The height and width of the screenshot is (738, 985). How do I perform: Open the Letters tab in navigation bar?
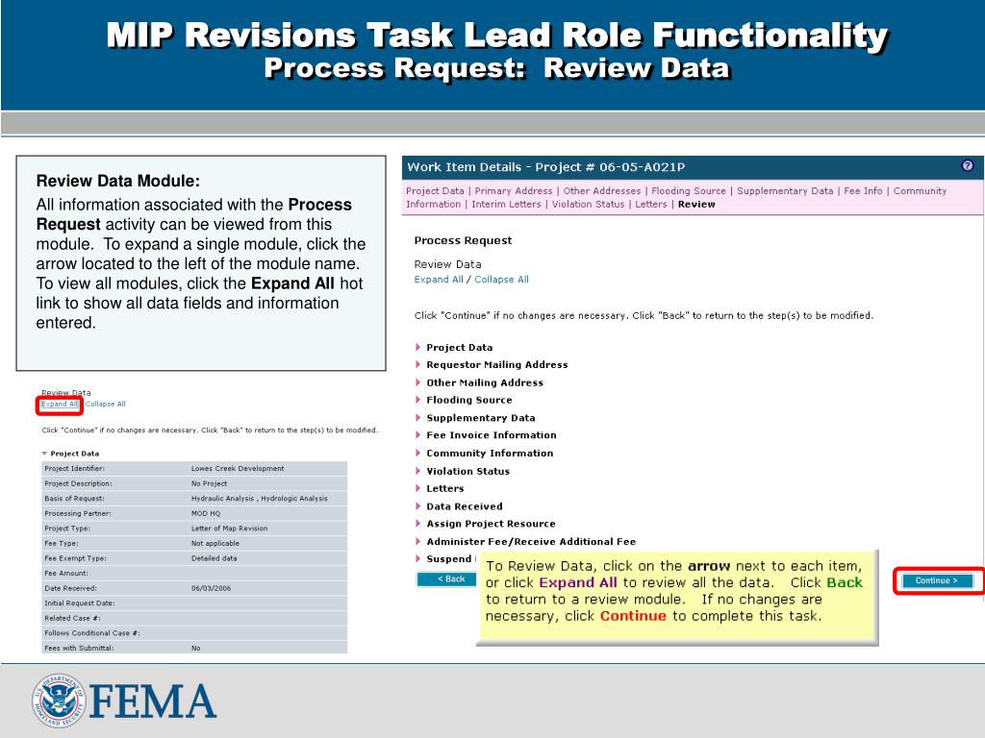click(x=651, y=204)
